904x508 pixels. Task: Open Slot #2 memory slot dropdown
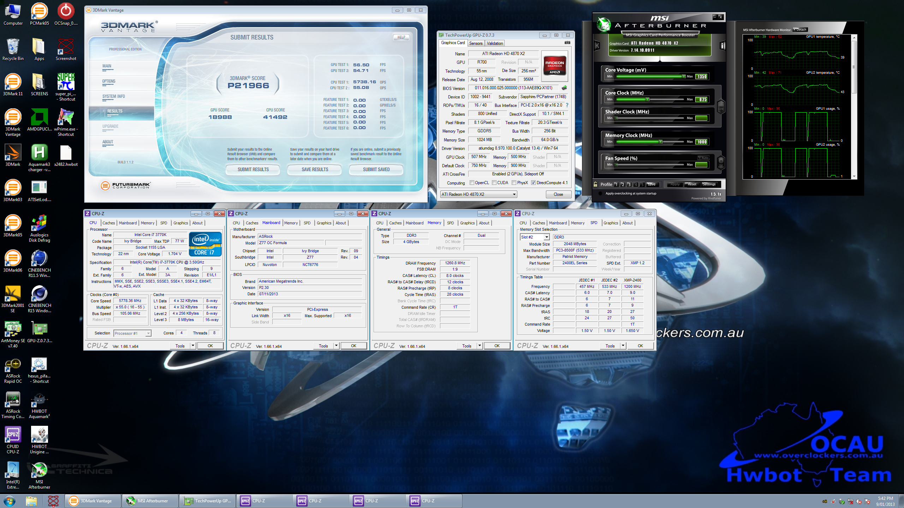535,237
